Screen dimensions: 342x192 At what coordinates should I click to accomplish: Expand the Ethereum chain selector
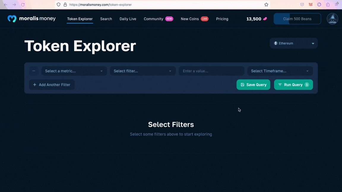click(x=294, y=43)
